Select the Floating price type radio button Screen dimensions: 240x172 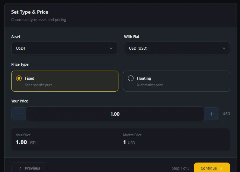coord(131,78)
